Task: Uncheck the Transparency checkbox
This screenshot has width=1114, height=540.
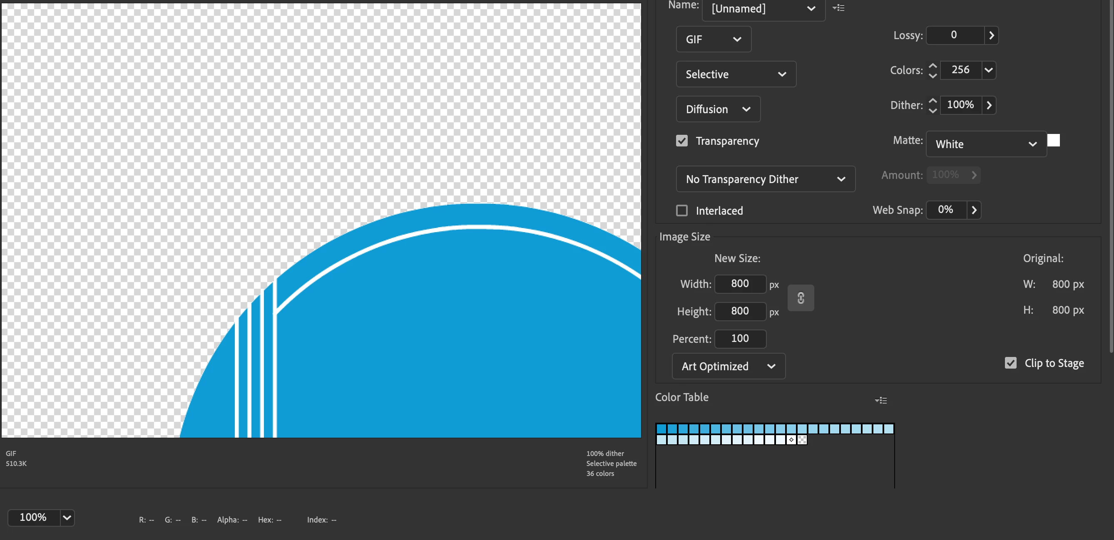Action: click(x=681, y=141)
